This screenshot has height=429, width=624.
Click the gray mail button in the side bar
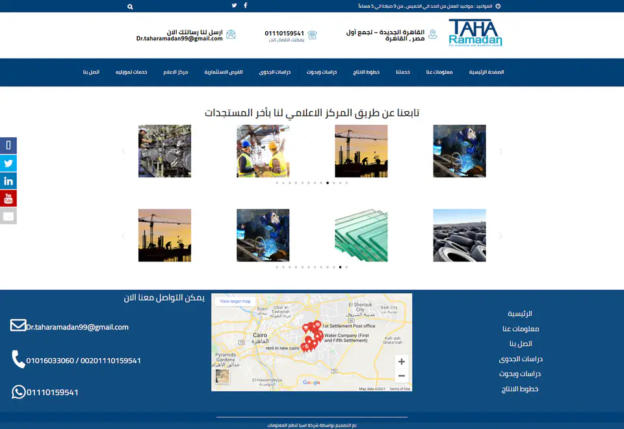8,216
